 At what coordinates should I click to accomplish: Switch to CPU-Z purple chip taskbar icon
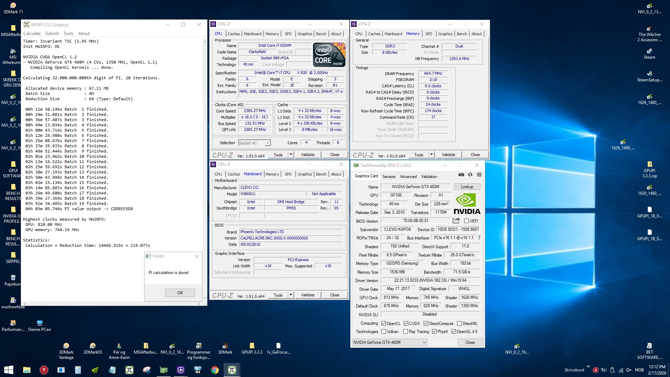(x=181, y=370)
